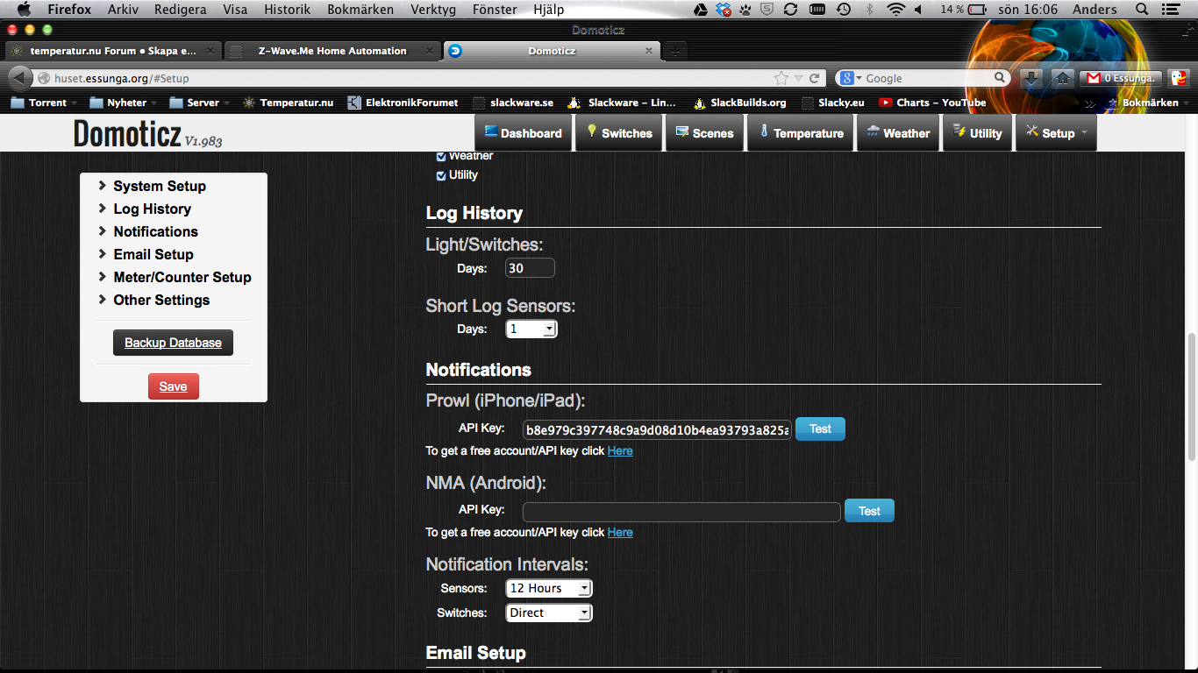Click the browser reload icon
This screenshot has width=1198, height=673.
point(814,78)
